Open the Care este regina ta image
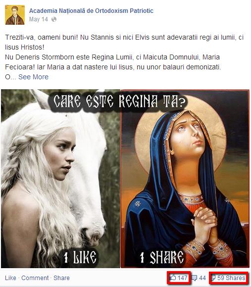Viewport: 251px width, 287px height. [x=125, y=178]
